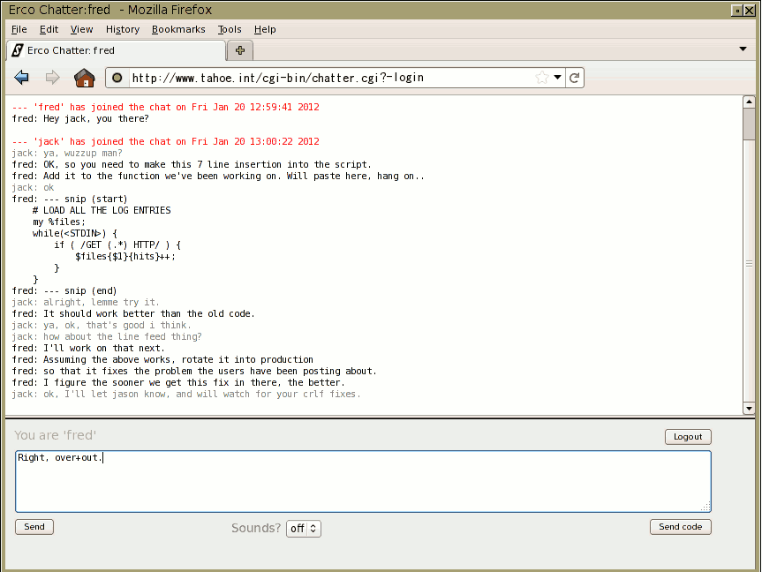
Task: Click 'fred: I'll work on that next.' message
Action: [88, 348]
